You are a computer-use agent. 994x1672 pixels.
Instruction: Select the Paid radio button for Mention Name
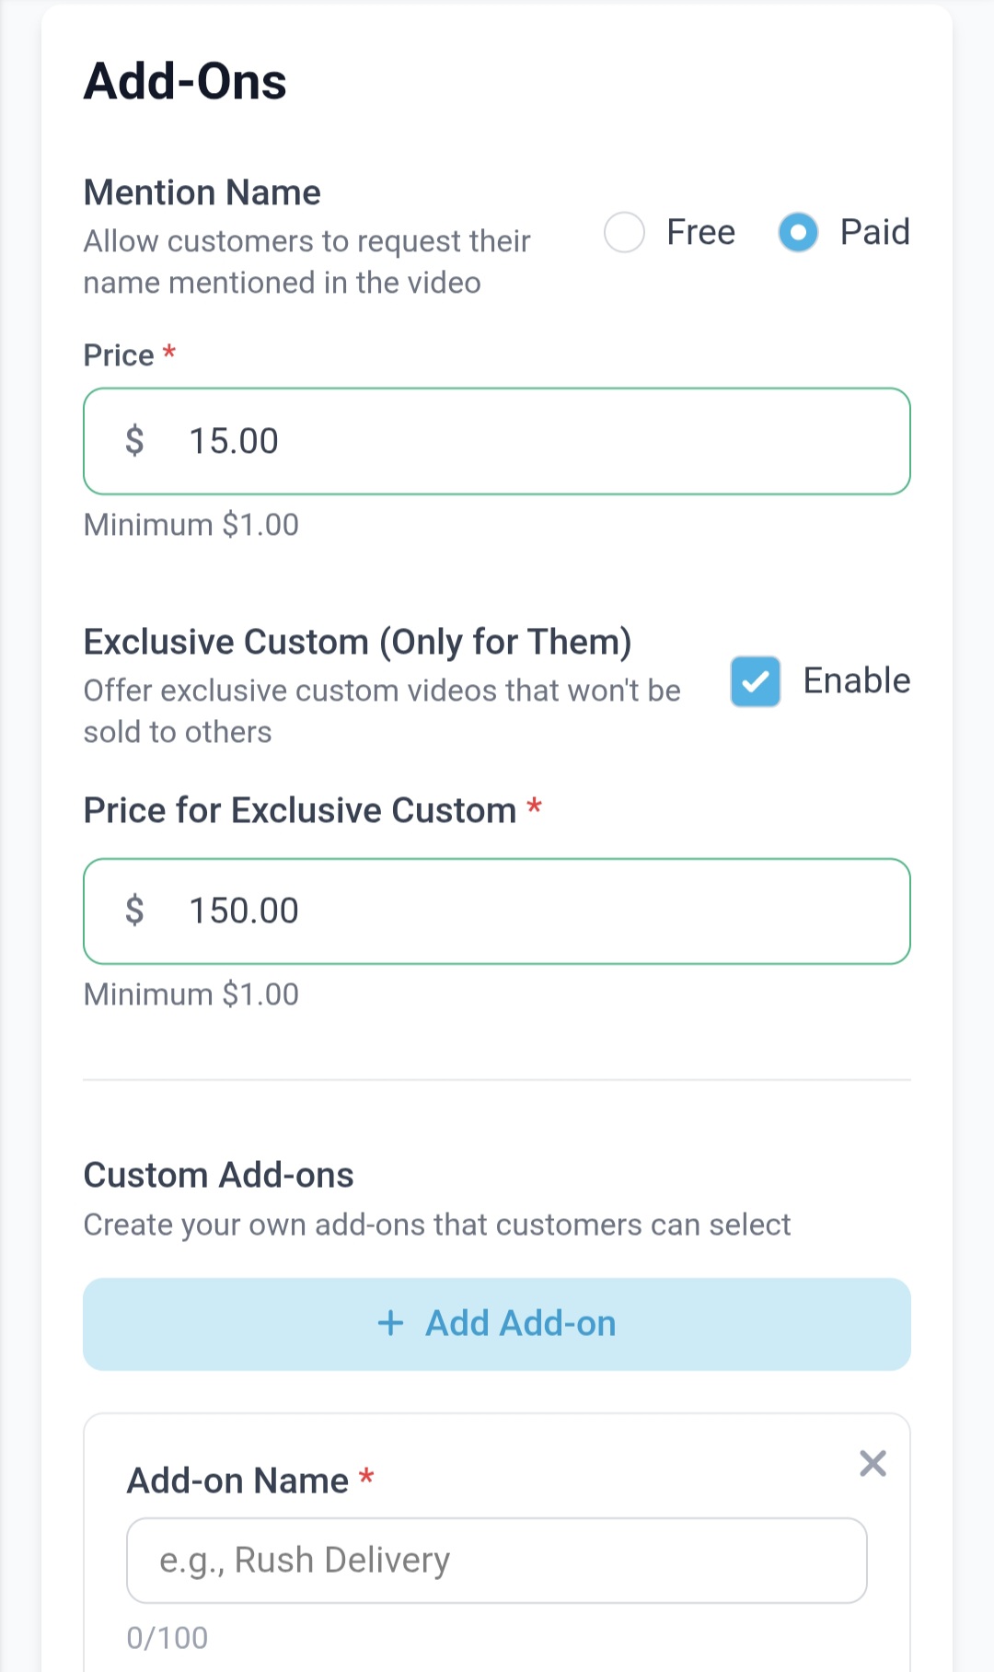[x=798, y=232]
